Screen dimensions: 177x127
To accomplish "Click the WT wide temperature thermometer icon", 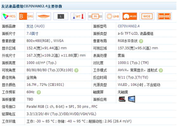I will point(78,16).
